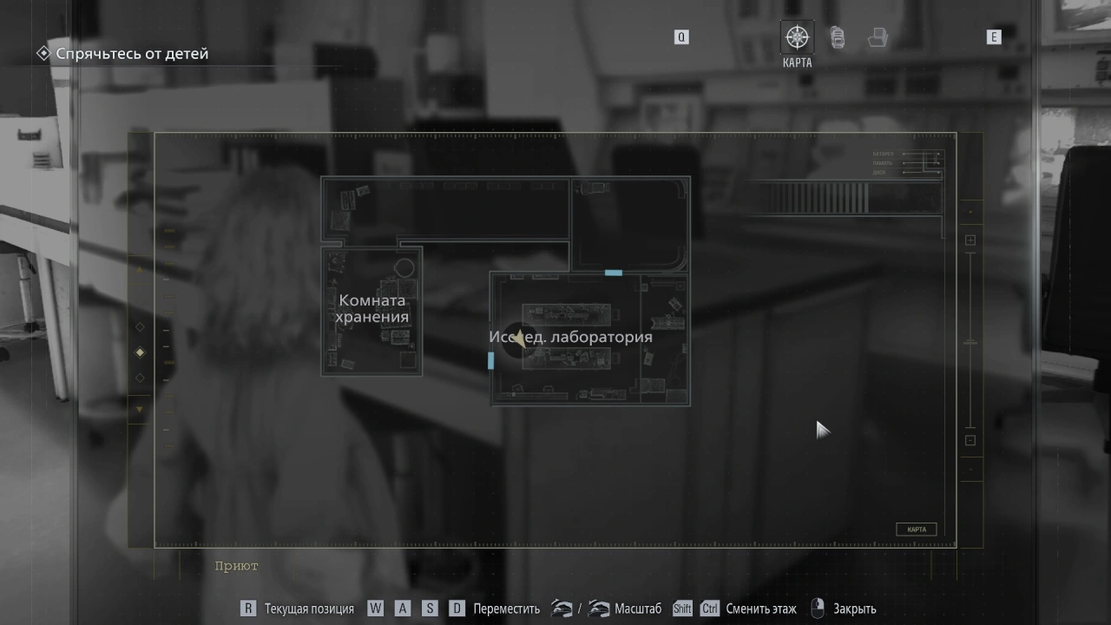Image resolution: width=1111 pixels, height=625 pixels.
Task: Select the bottom floor diamond marker
Action: pos(140,378)
